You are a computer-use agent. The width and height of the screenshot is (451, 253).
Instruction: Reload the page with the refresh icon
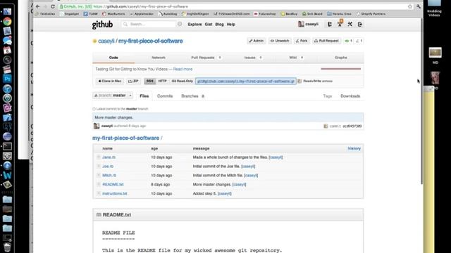[53, 6]
